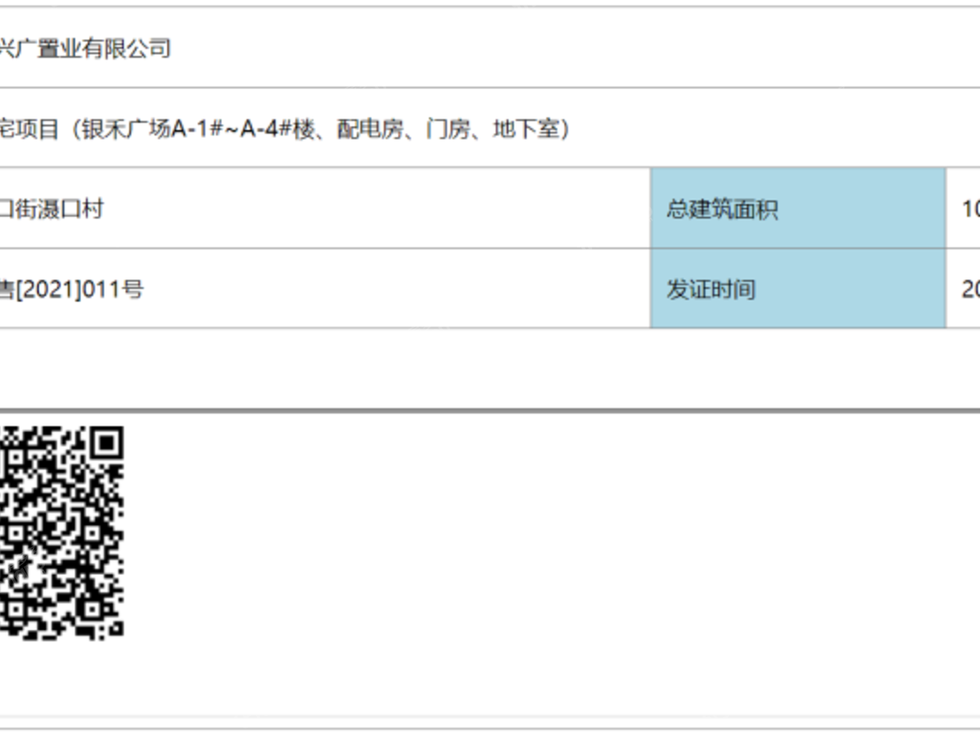Click the permit number [2021]011号

(x=80, y=289)
